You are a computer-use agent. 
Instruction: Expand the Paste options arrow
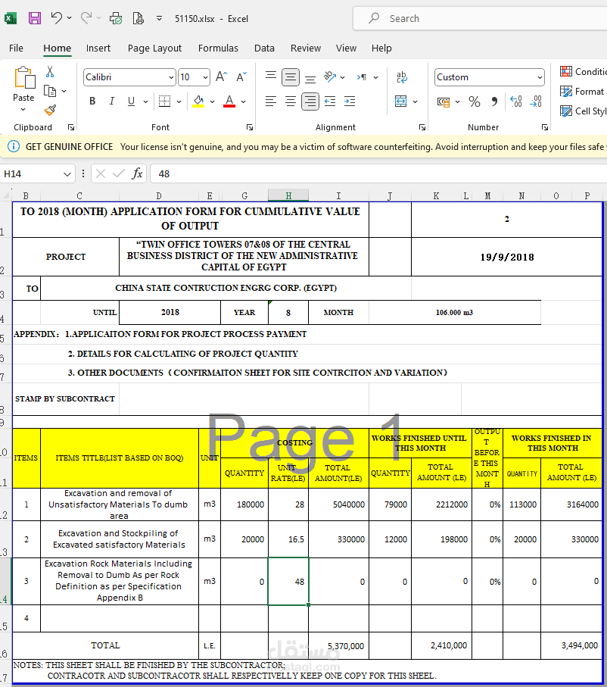click(x=23, y=110)
